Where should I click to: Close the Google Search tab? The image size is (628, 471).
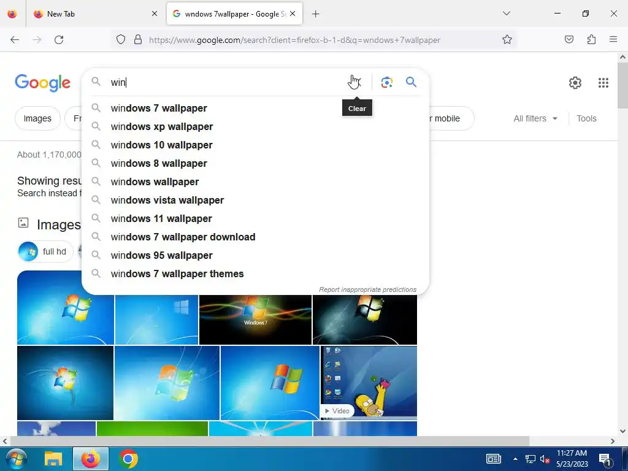(293, 13)
